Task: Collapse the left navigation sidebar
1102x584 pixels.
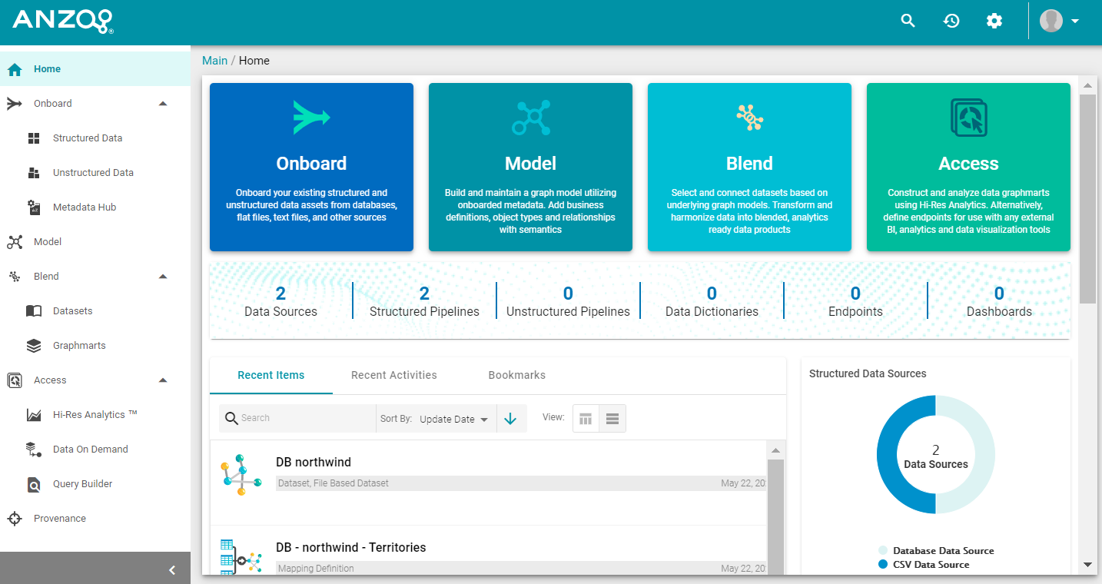Action: [x=172, y=569]
